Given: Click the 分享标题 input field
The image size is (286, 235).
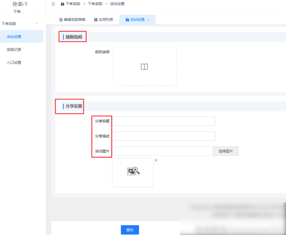Looking at the screenshot, I should point(164,121).
